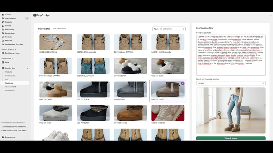Open Créer Un Workflow Pour Les C... conversation
This screenshot has width=273, height=153.
click(15, 130)
